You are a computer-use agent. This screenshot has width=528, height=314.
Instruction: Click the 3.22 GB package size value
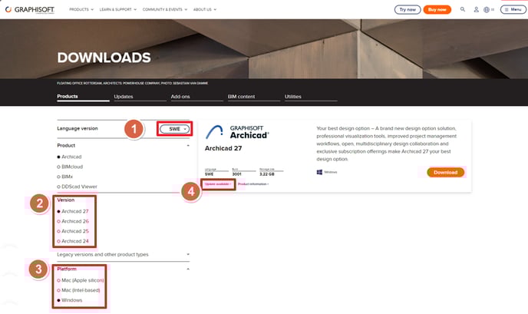pos(267,174)
